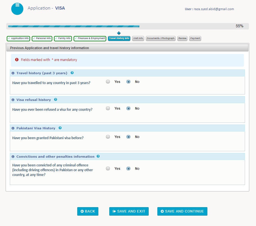This screenshot has width=256, height=226.
Task: Click red warning icon in mandatory notice
Action: click(17, 60)
